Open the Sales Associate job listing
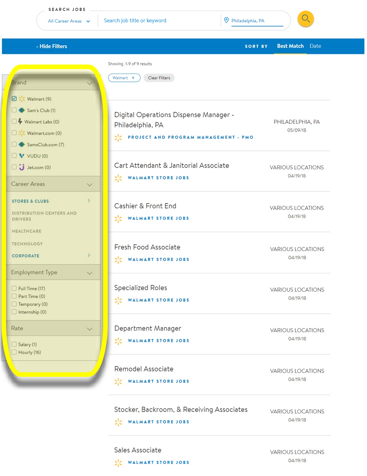The width and height of the screenshot is (367, 476). point(138,450)
